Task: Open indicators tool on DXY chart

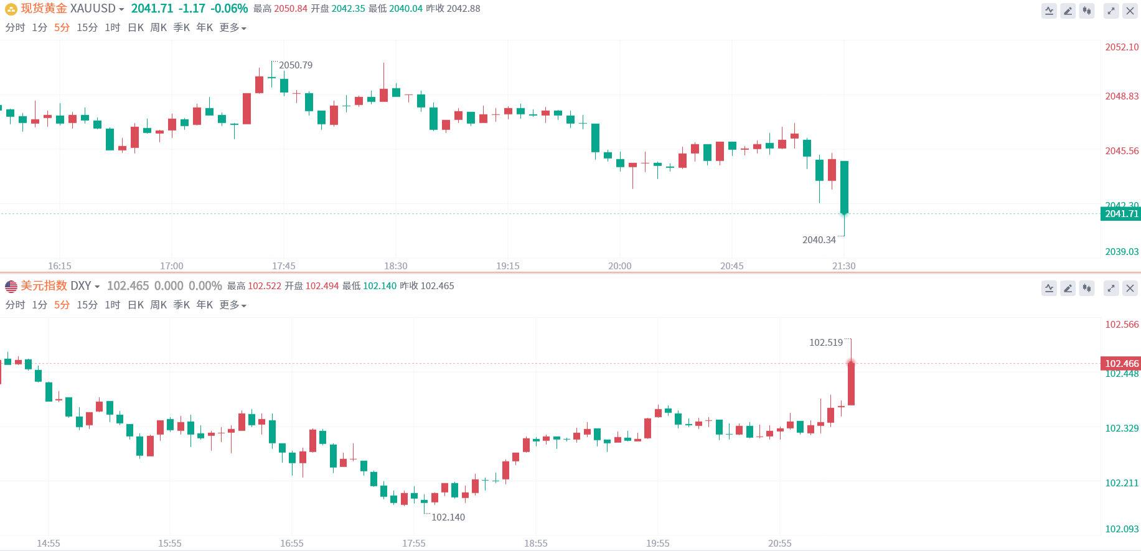Action: [1049, 288]
